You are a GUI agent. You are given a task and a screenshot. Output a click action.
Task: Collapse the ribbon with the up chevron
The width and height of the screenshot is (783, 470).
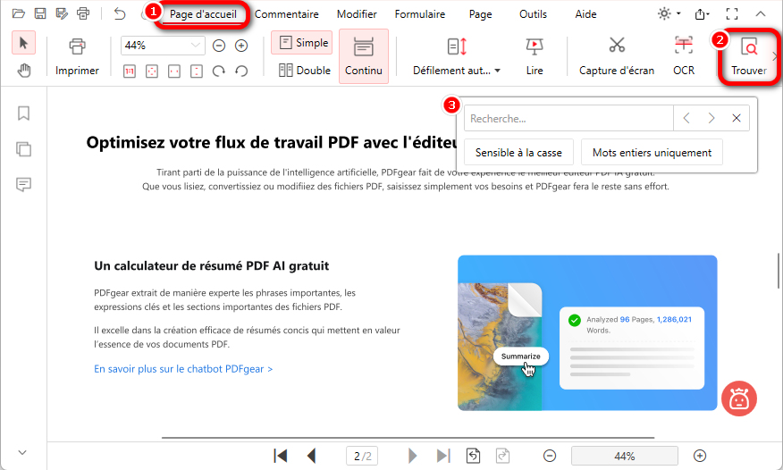(760, 13)
